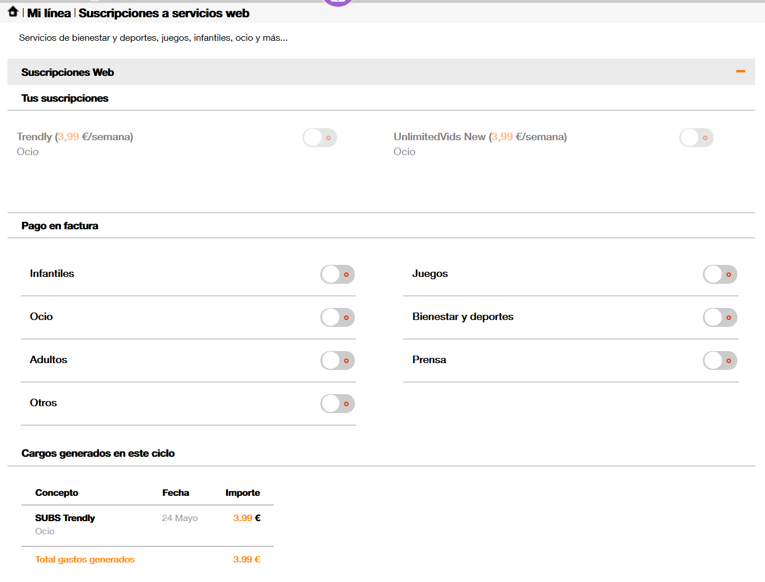Screen dimensions: 765x582
Task: Select the SUBS Trendly charge row
Action: 147,525
